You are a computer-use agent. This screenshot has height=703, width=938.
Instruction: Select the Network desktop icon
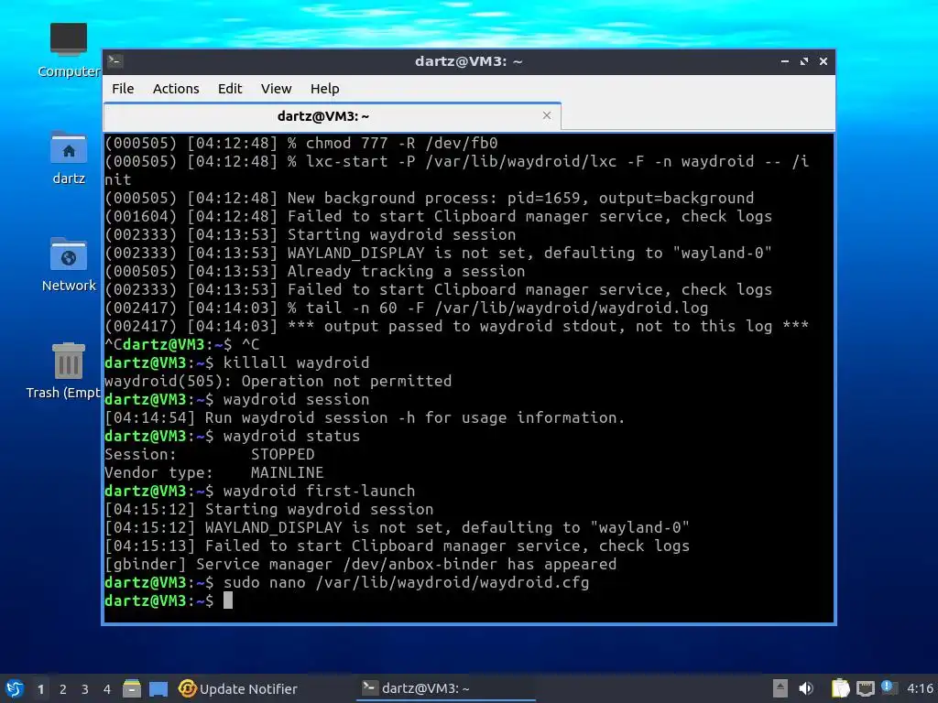(69, 265)
